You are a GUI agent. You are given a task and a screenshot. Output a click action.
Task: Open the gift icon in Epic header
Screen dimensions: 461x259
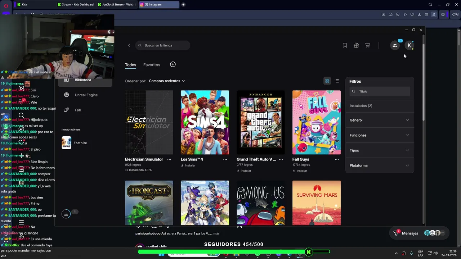(x=356, y=45)
